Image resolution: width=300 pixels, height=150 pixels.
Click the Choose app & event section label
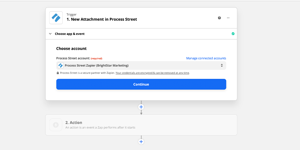tap(70, 34)
